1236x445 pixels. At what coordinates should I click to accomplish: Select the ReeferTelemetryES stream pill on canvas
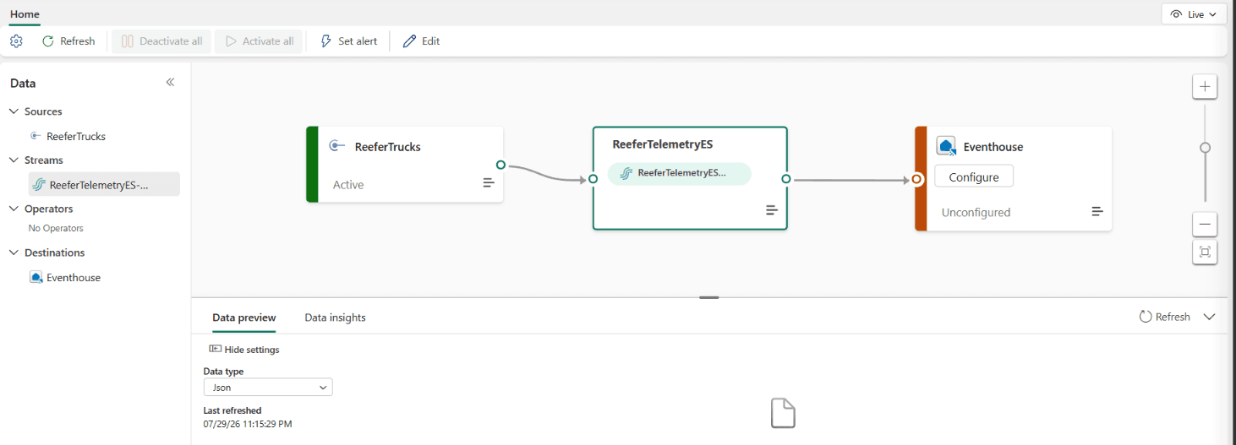click(x=679, y=173)
